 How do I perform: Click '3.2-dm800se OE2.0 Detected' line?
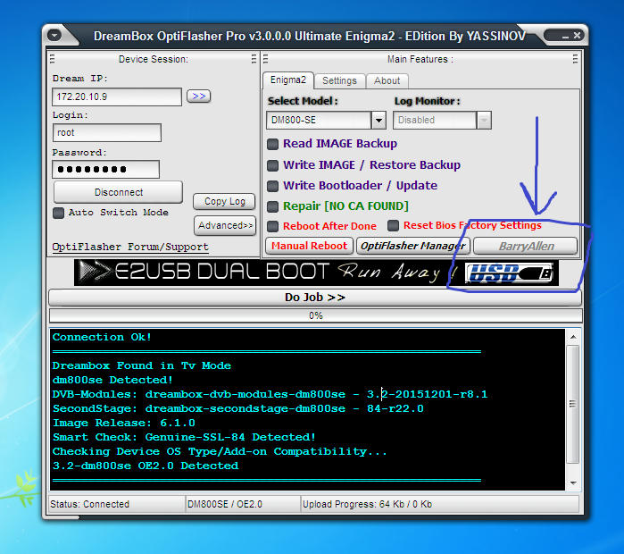coord(146,466)
